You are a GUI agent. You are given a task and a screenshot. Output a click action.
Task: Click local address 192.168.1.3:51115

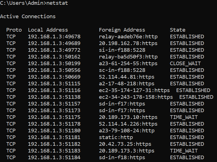(x=54, y=84)
